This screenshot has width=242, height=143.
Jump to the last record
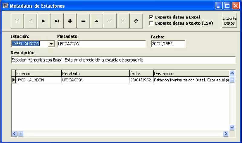tap(57, 21)
